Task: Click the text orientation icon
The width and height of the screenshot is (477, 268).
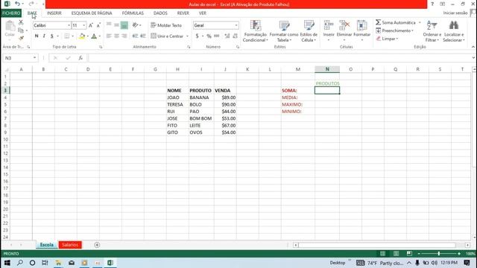Action: point(135,25)
